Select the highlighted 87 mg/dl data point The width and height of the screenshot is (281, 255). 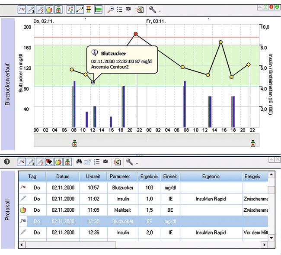(x=93, y=82)
